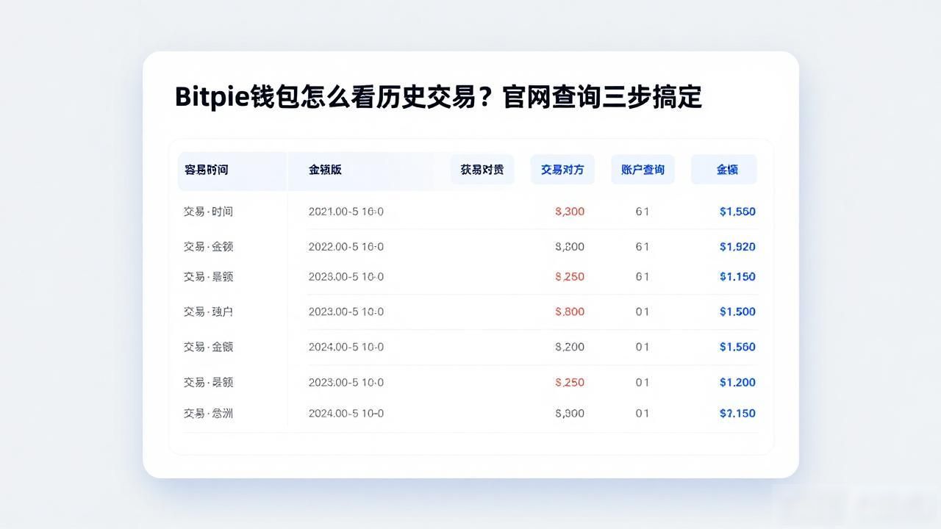
Task: Click $1,560 in the 8,200 row
Action: coord(737,347)
